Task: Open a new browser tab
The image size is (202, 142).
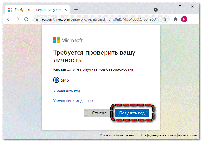Action: click(76, 10)
